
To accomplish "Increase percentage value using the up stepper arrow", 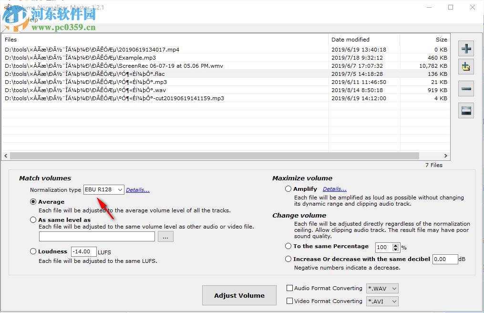I will (x=396, y=245).
